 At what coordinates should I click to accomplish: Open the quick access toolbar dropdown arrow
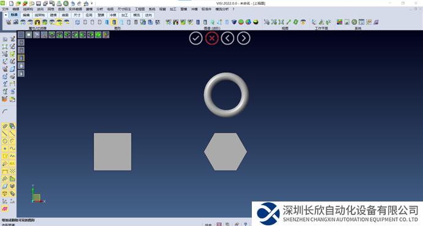(92, 4)
